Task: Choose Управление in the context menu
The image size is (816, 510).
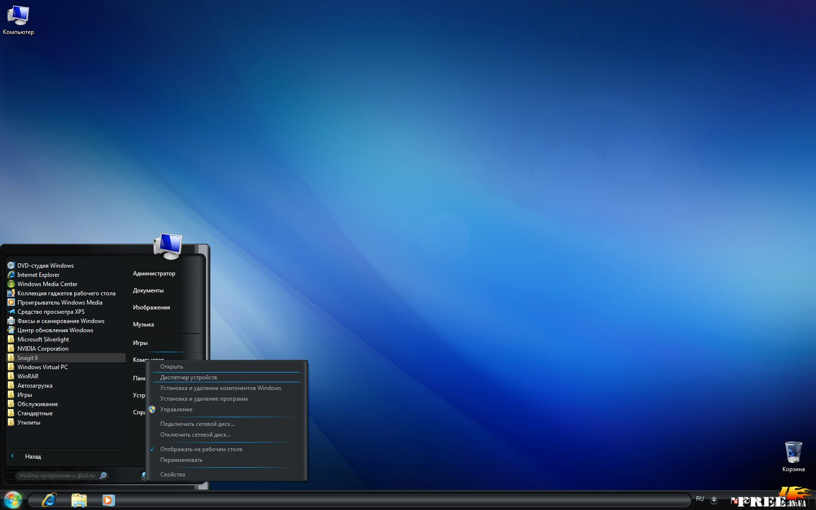Action: [x=226, y=409]
